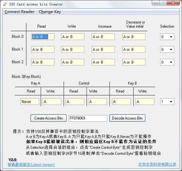Select the Block 0 Increase field
This screenshot has height=171, width=182.
pos(103,37)
